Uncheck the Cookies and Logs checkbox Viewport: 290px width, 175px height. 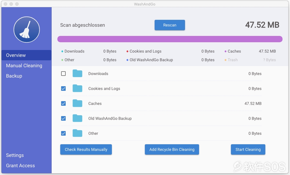(63, 89)
